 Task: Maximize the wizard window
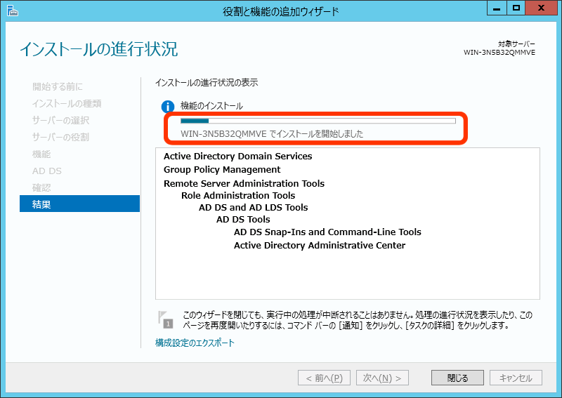516,8
